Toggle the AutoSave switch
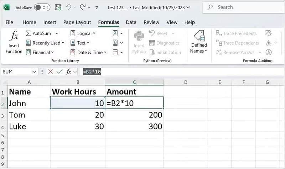 42,7
